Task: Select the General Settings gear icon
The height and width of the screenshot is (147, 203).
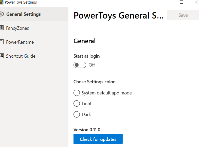Action: tap(2, 14)
